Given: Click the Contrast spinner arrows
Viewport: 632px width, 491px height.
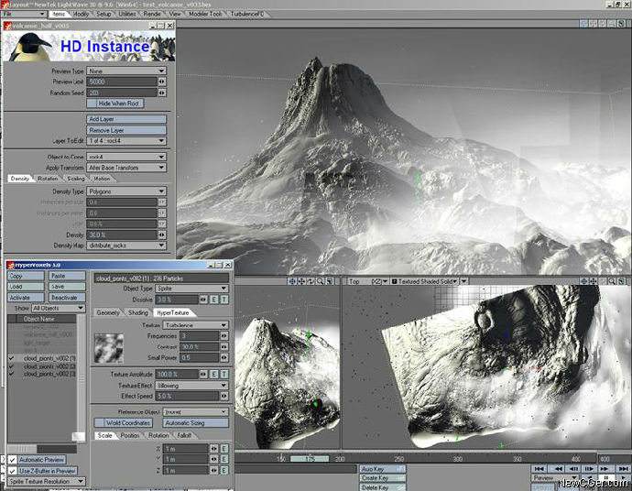Looking at the screenshot, I should (224, 346).
